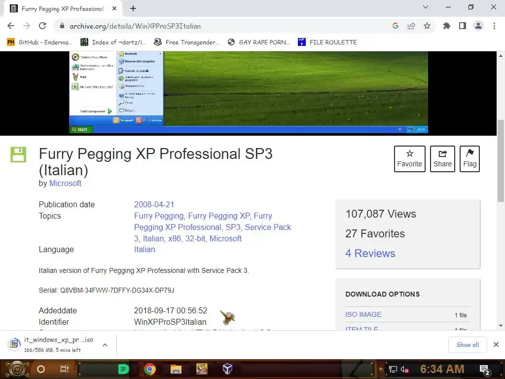Click the Favorite star button
This screenshot has width=505, height=379.
tap(410, 159)
